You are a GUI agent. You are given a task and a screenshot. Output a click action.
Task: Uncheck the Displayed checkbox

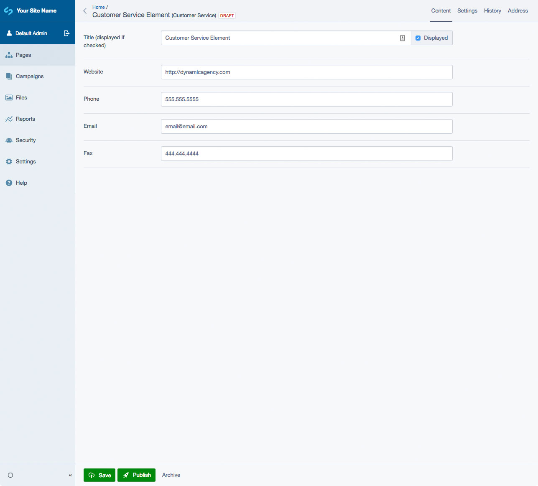(x=418, y=38)
